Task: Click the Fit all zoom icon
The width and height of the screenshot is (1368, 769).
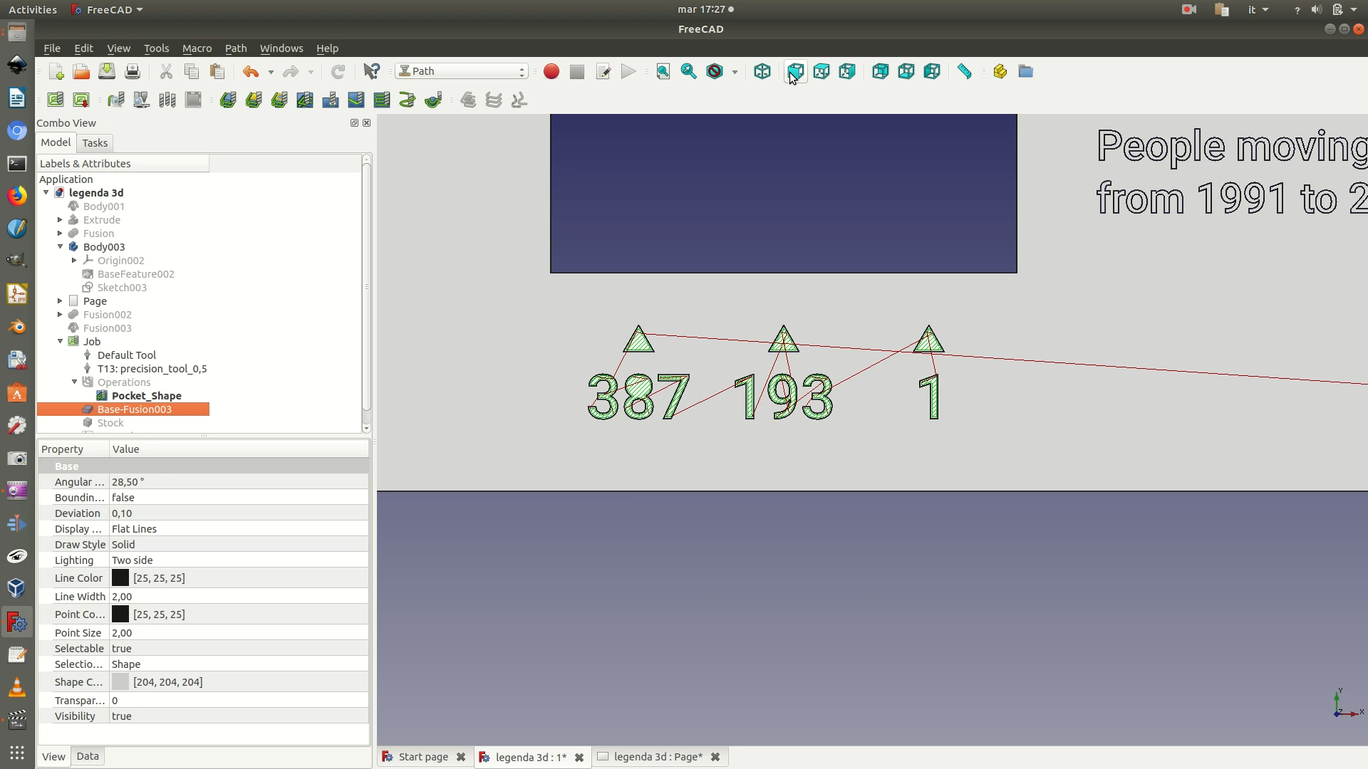Action: [x=663, y=71]
